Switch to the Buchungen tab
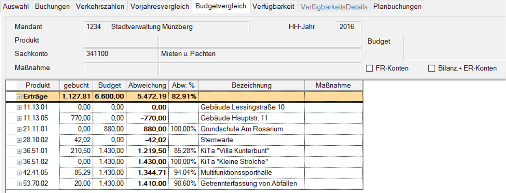 click(x=52, y=7)
